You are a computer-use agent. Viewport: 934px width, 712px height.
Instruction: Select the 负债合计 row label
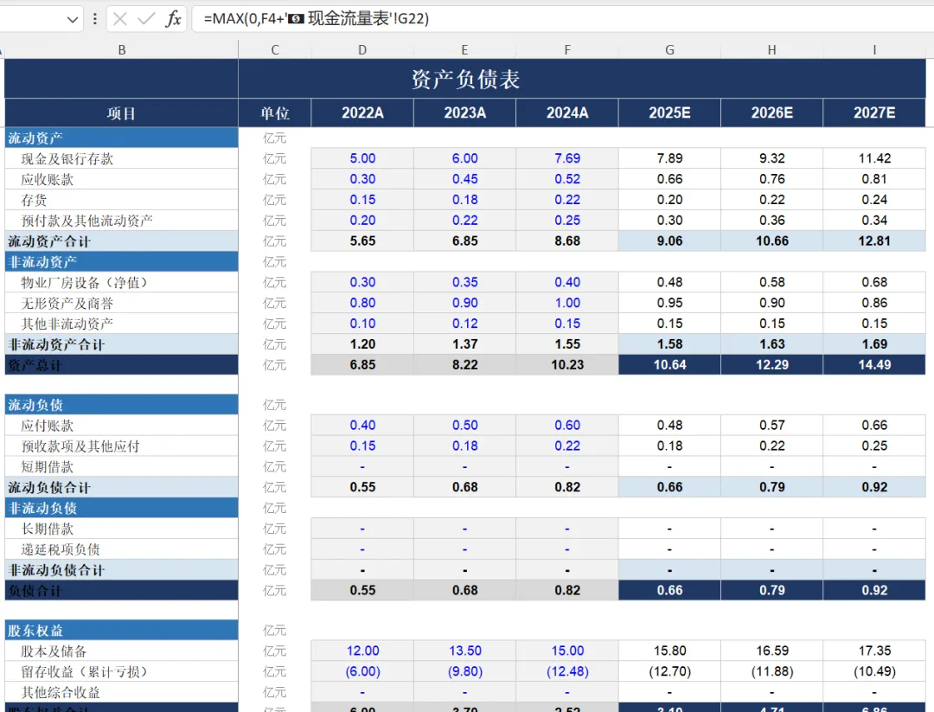point(122,591)
